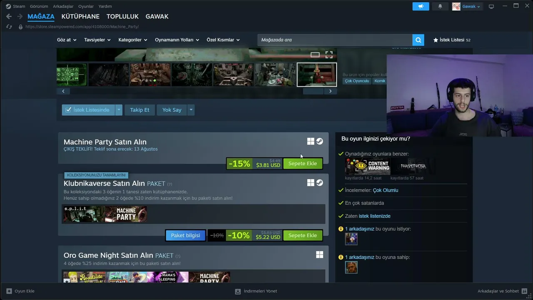Click the theater mode icon on the player
Screen dimensions: 533x300
(x=315, y=55)
